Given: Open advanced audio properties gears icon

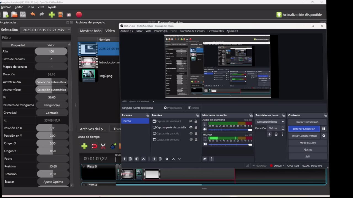Looking at the screenshot, I should point(205,159).
